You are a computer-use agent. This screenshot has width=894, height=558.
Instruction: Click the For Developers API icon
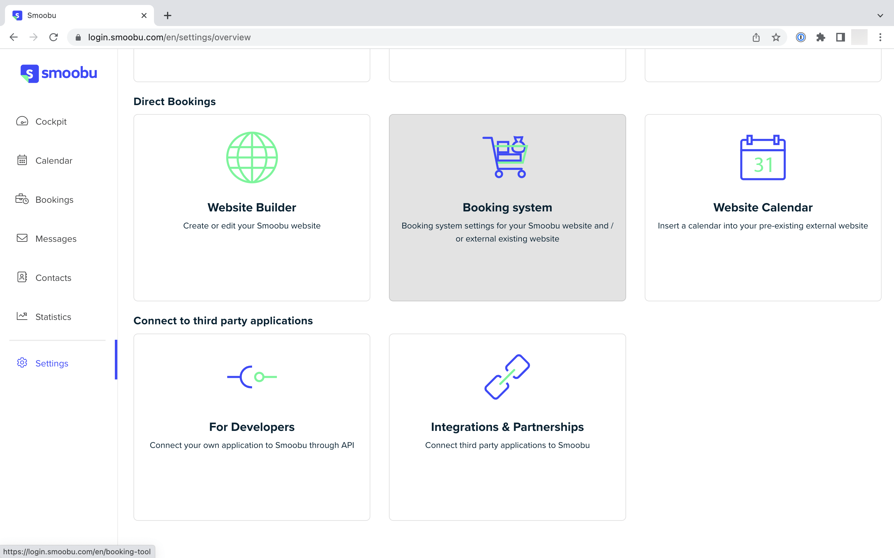252,377
